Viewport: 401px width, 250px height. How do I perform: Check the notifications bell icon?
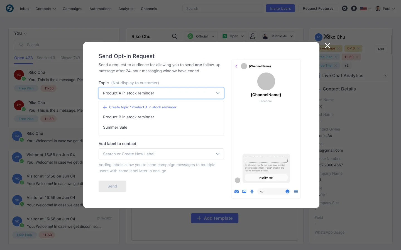[x=354, y=8]
